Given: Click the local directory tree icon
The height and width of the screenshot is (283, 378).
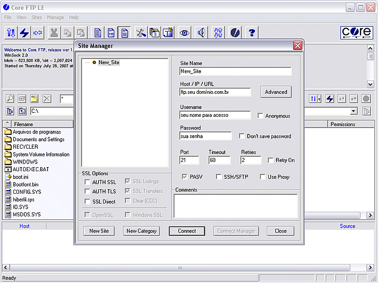Looking at the screenshot, I should 10,111.
